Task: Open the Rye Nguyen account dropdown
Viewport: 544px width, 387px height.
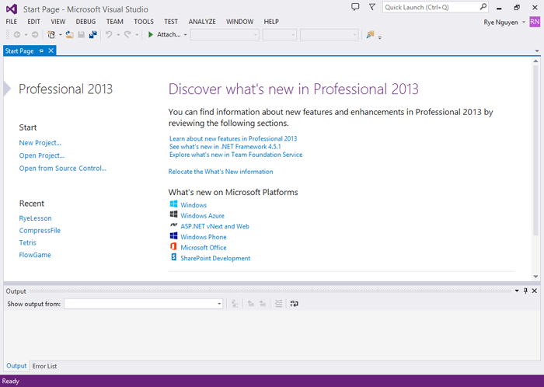Action: (x=524, y=23)
